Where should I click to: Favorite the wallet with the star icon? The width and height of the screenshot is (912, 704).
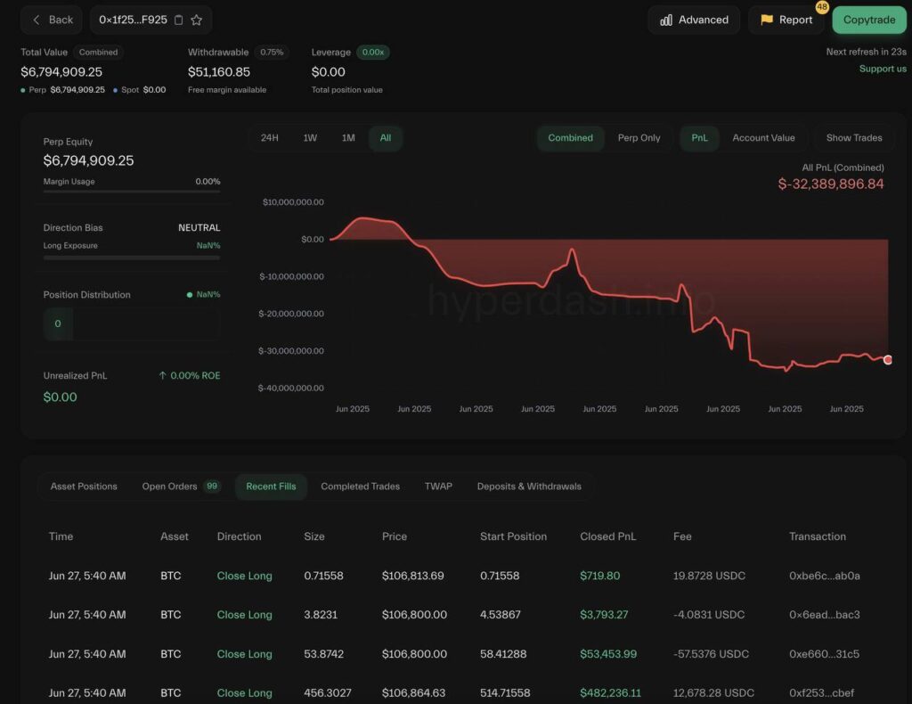(197, 20)
